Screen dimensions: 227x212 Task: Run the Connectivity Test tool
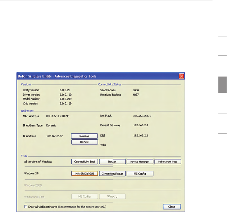(x=85, y=162)
